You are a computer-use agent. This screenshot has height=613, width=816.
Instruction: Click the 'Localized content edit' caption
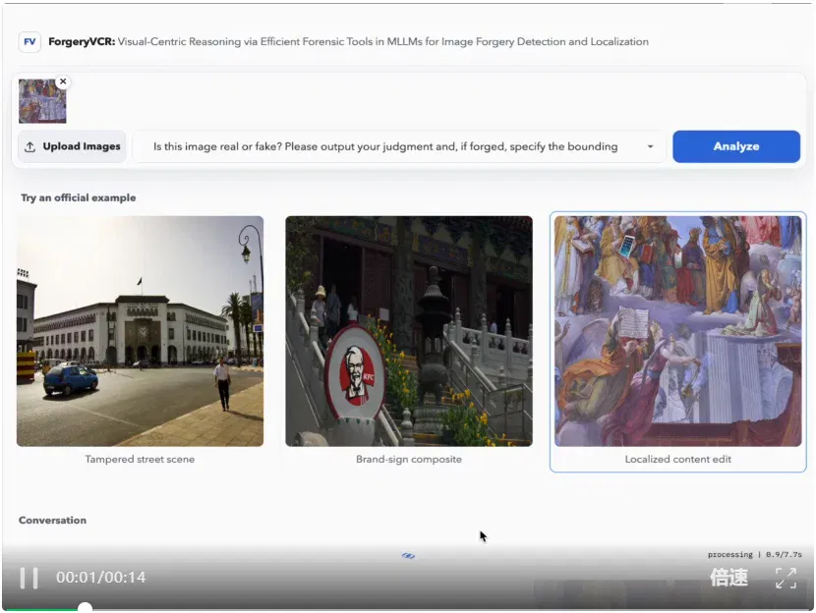(677, 459)
